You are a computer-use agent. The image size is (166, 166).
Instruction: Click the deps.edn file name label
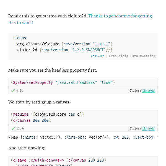point(98,56)
